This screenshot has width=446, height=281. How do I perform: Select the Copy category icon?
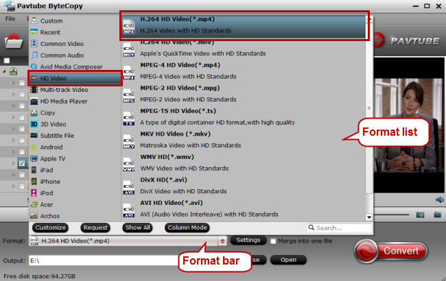34,112
